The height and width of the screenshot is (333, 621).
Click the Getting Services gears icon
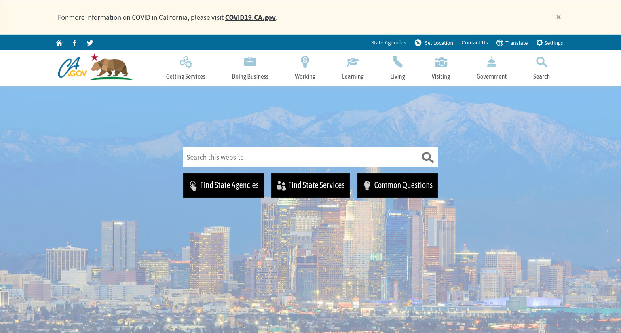pos(186,62)
